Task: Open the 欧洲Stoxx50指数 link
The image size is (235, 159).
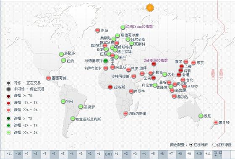Action: (139, 26)
